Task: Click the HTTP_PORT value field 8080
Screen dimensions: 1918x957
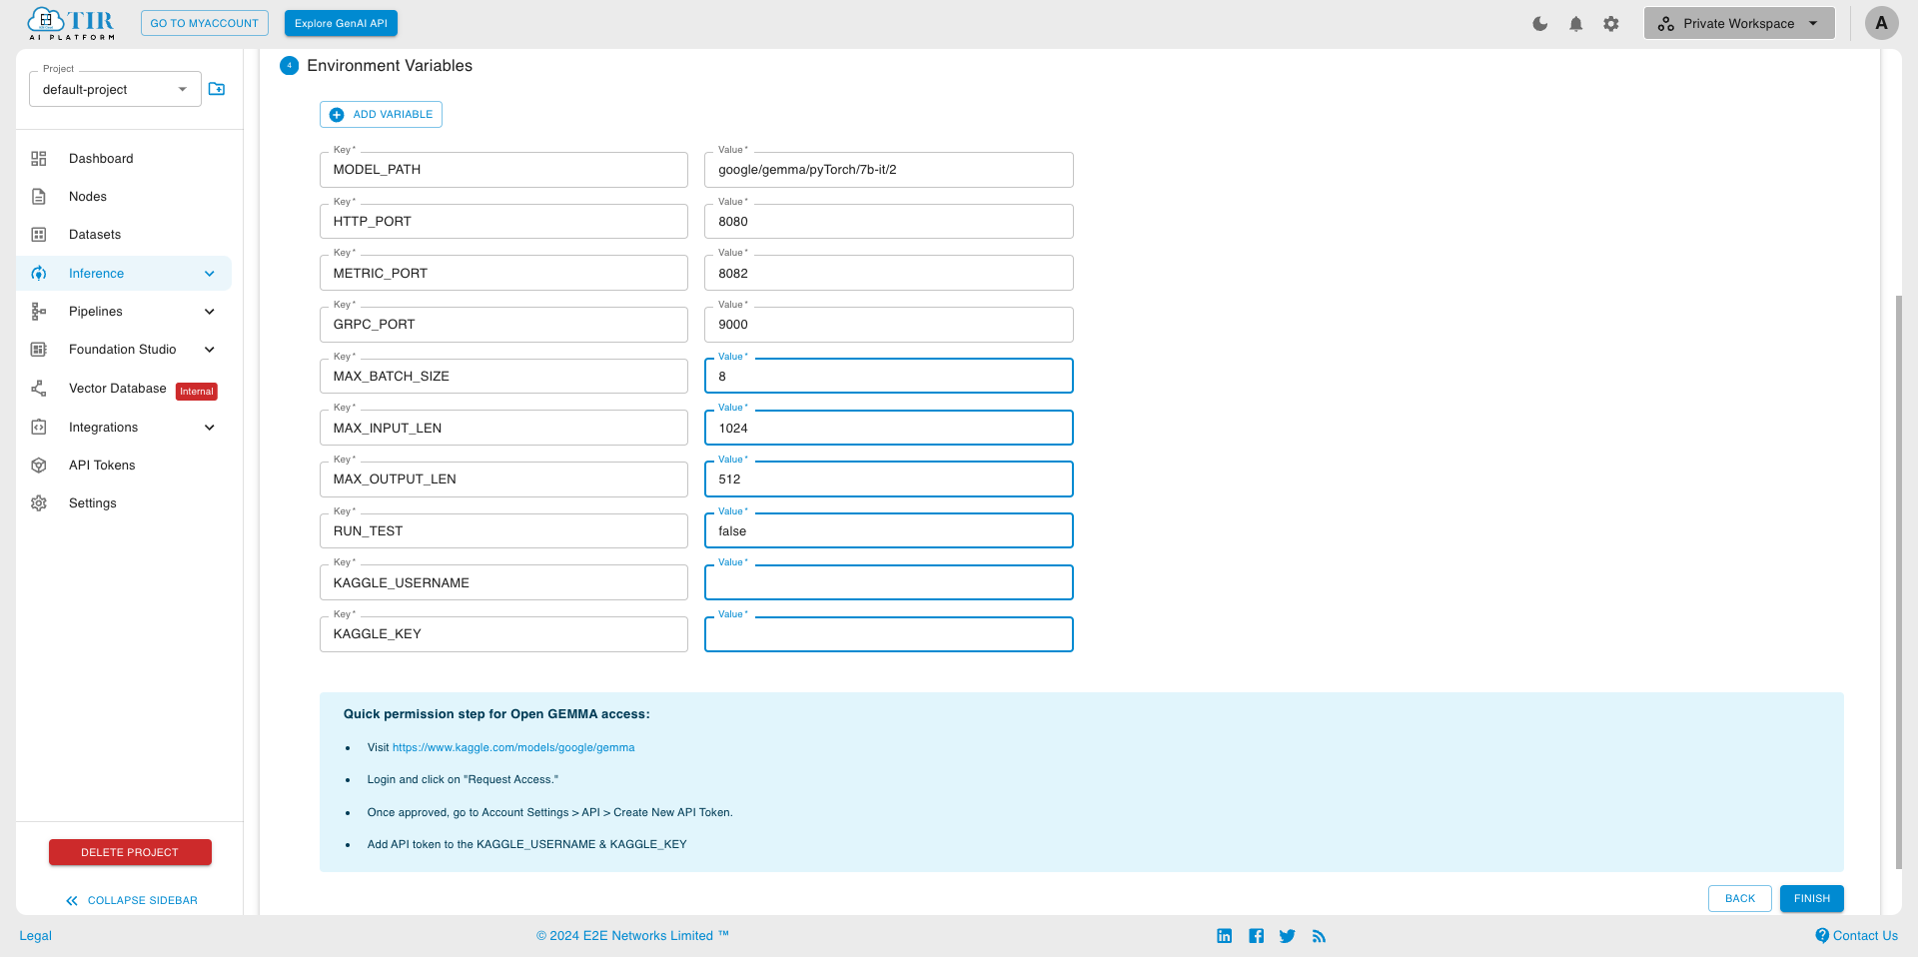Action: click(889, 222)
